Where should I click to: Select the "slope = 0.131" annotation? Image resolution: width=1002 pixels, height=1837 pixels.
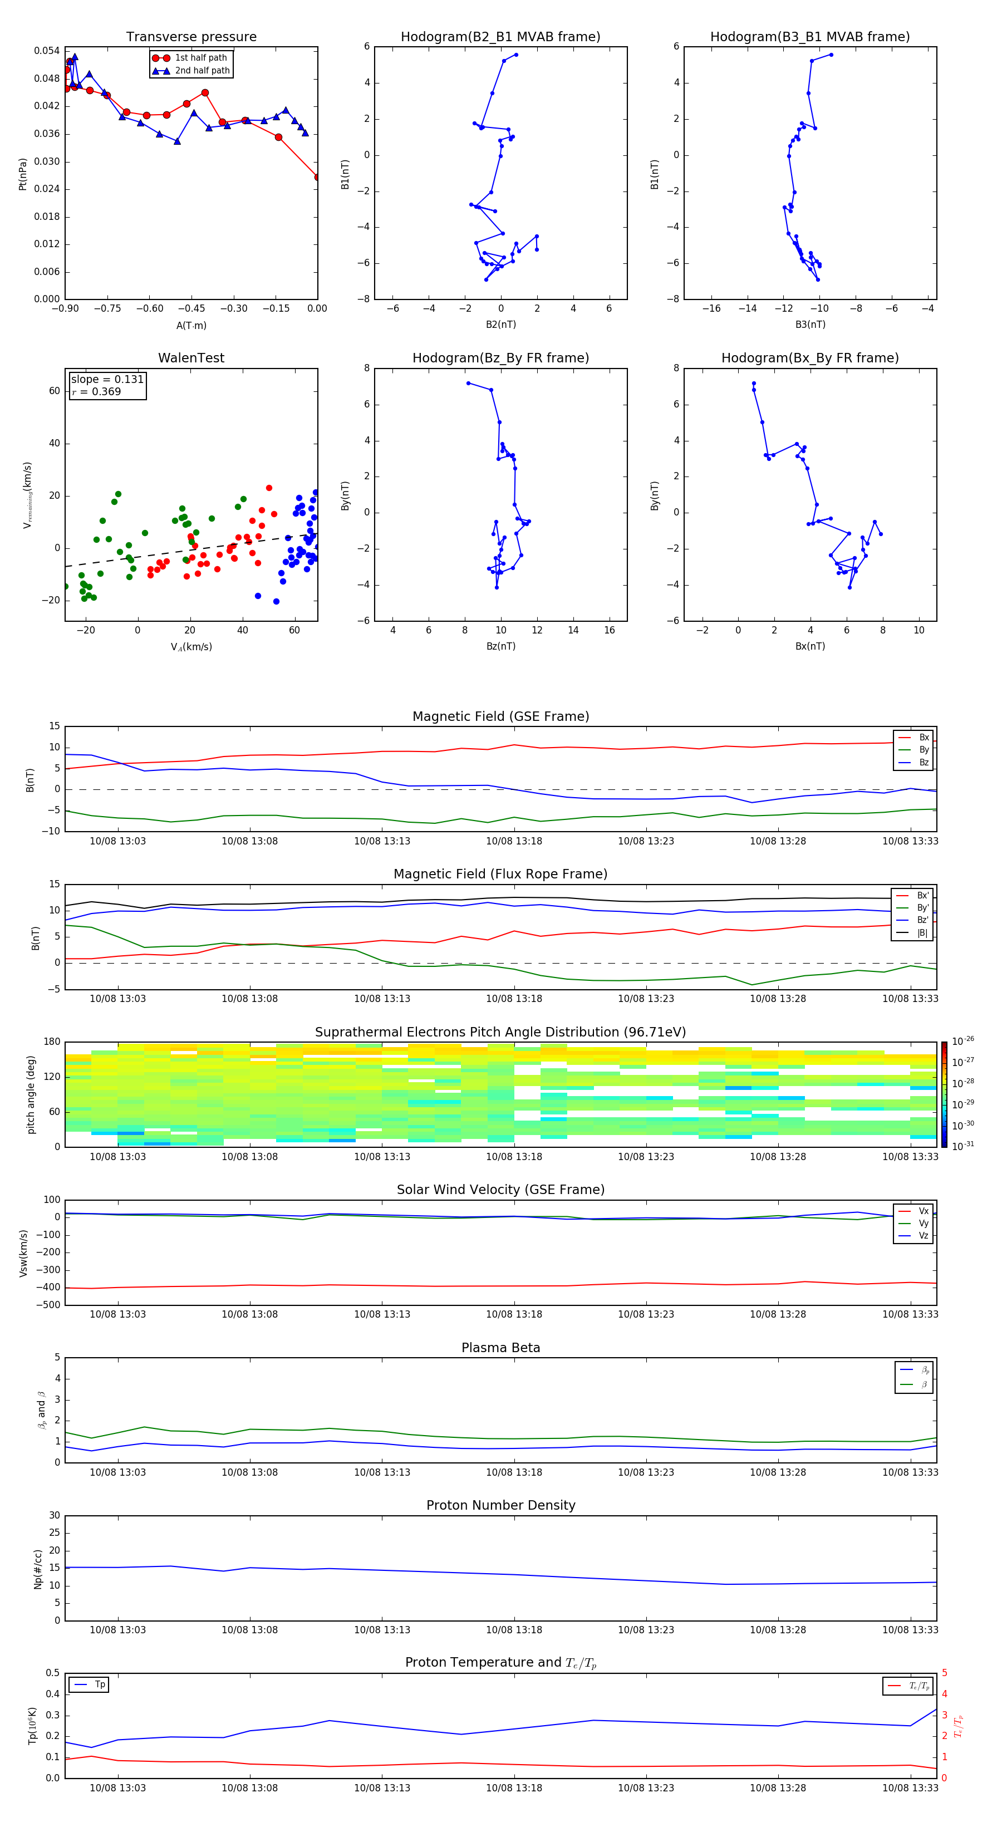tap(107, 380)
